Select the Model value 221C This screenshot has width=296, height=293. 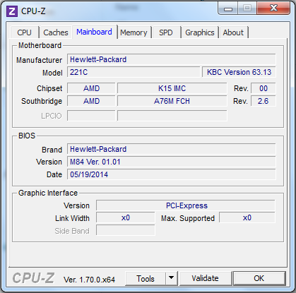tap(134, 72)
